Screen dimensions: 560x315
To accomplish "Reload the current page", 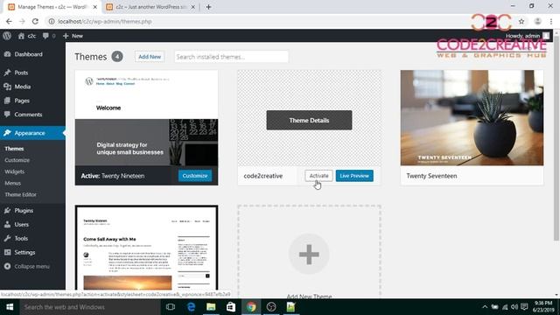I will click(35, 21).
